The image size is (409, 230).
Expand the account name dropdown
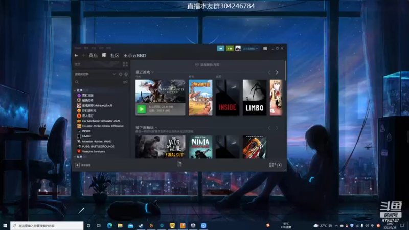pyautogui.click(x=251, y=48)
